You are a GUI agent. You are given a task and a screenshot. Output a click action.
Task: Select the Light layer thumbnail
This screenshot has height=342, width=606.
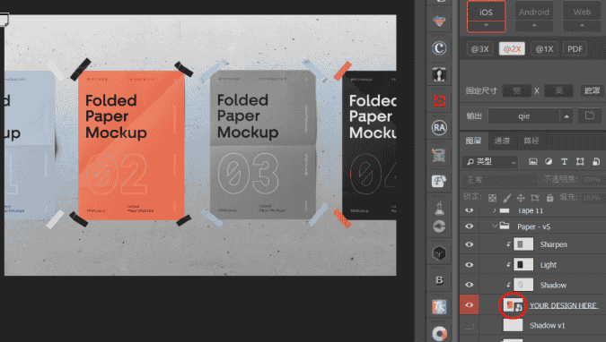tap(523, 265)
